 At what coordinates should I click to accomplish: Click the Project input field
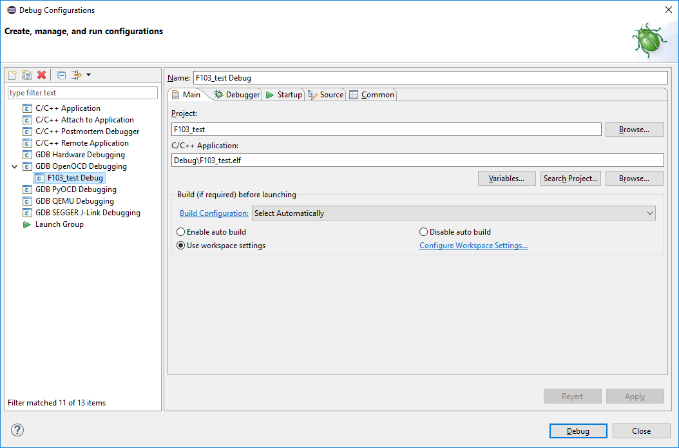[387, 129]
